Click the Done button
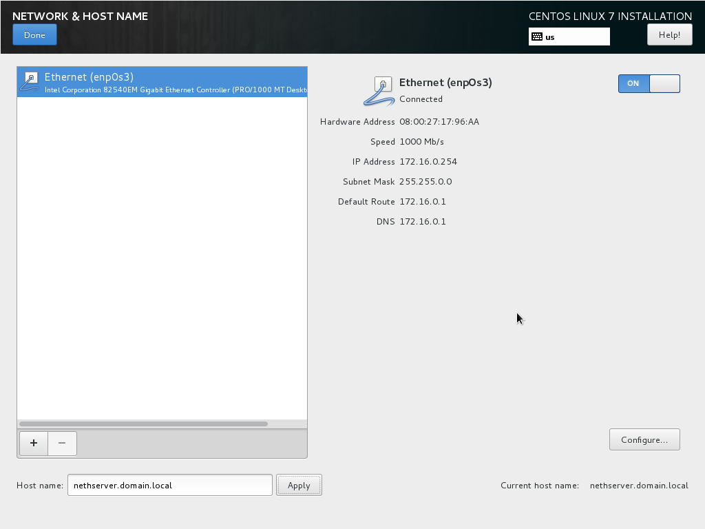The height and width of the screenshot is (529, 705). pos(34,34)
